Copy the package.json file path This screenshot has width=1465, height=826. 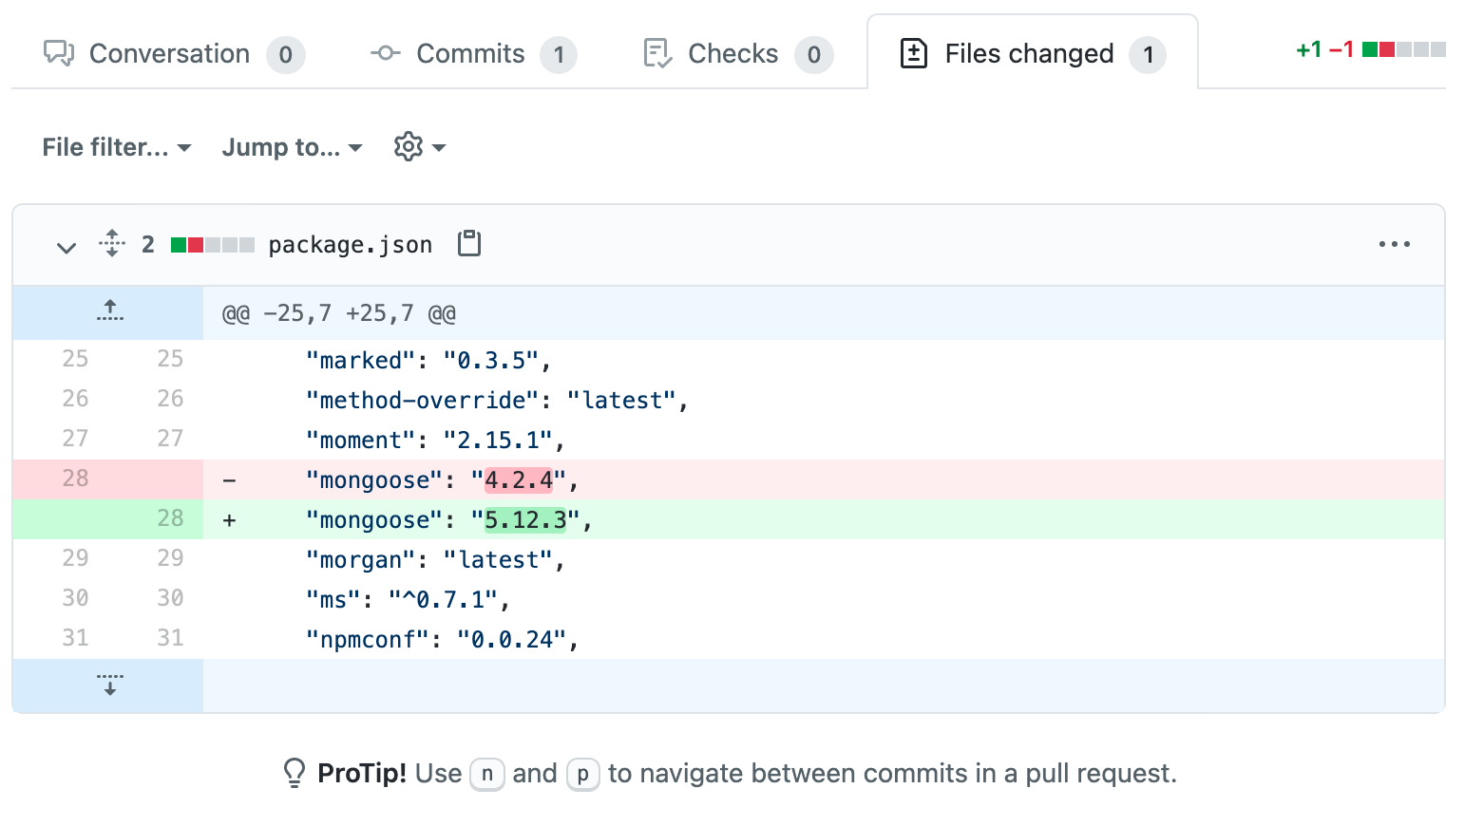pyautogui.click(x=468, y=243)
